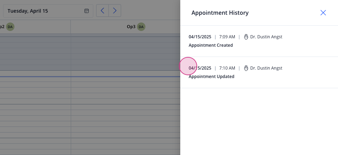
Task: Click doctor icon on Appointment Updated entry
Action: pos(246,68)
